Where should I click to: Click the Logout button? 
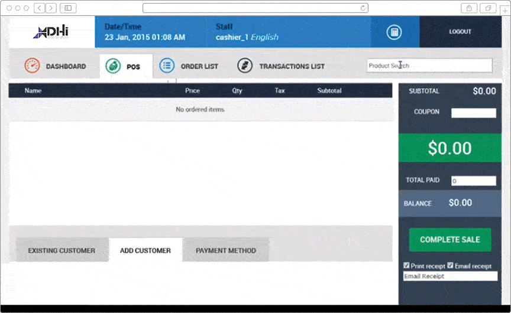pos(460,32)
